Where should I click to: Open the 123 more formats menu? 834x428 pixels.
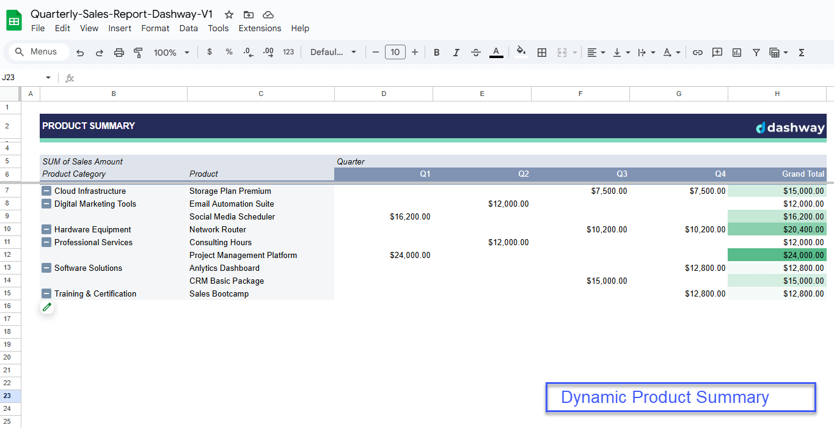click(288, 52)
